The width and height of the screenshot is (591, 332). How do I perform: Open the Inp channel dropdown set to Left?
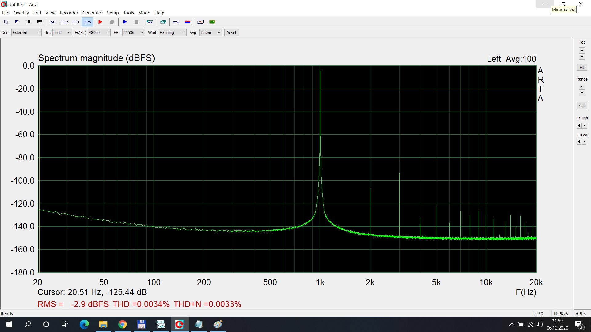point(62,33)
